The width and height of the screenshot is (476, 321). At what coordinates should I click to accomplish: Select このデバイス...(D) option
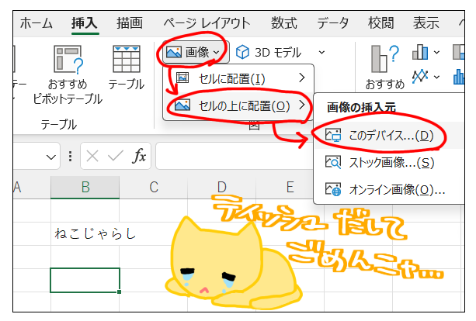tap(388, 136)
